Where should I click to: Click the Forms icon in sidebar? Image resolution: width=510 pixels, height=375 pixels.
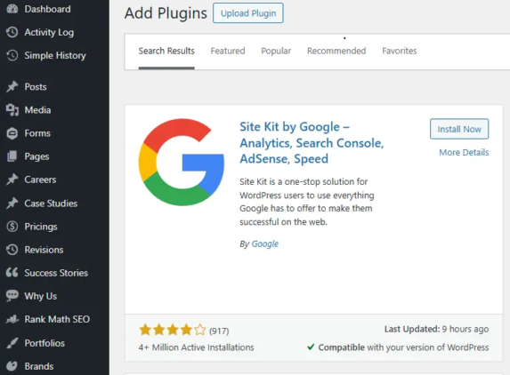click(x=12, y=133)
